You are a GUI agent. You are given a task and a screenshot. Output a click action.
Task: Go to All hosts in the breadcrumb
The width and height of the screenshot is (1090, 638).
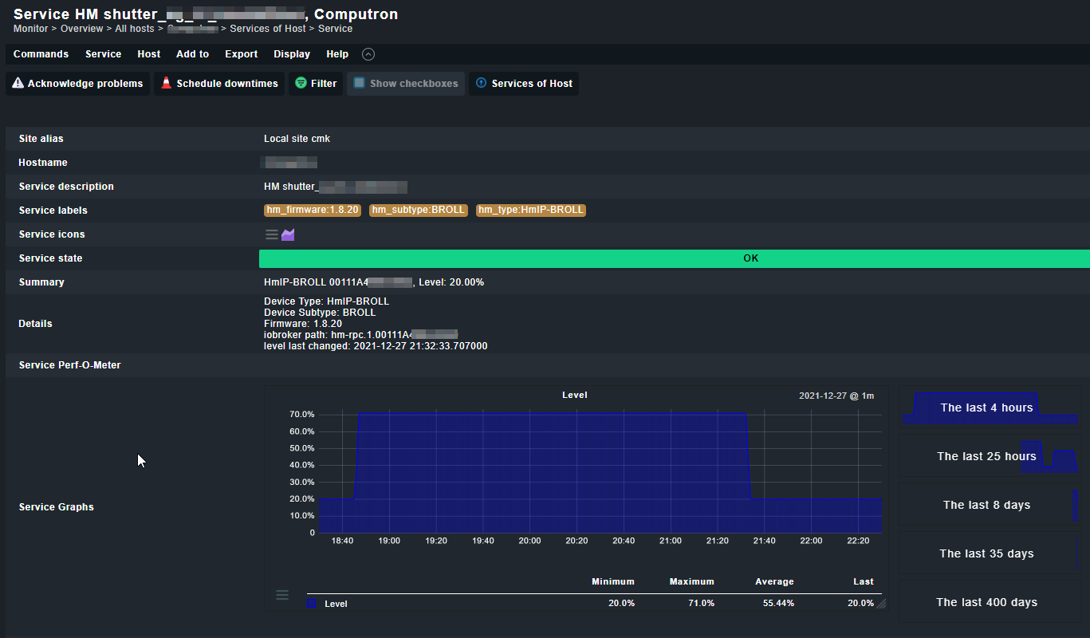(x=135, y=29)
